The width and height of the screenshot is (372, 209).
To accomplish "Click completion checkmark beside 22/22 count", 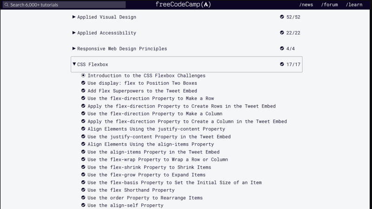I will 282,32.
